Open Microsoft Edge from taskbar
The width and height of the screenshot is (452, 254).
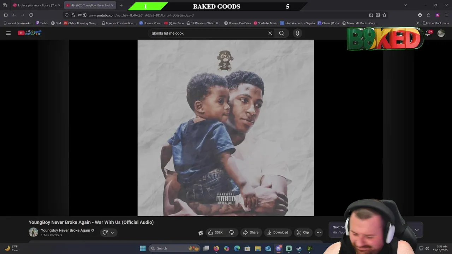pos(237,248)
